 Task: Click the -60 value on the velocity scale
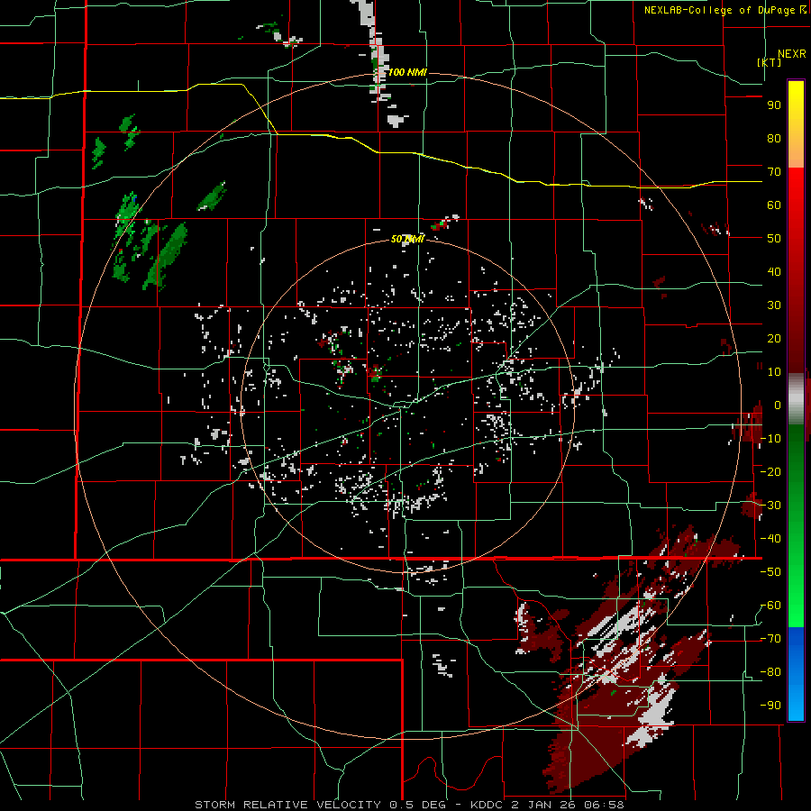click(x=770, y=606)
